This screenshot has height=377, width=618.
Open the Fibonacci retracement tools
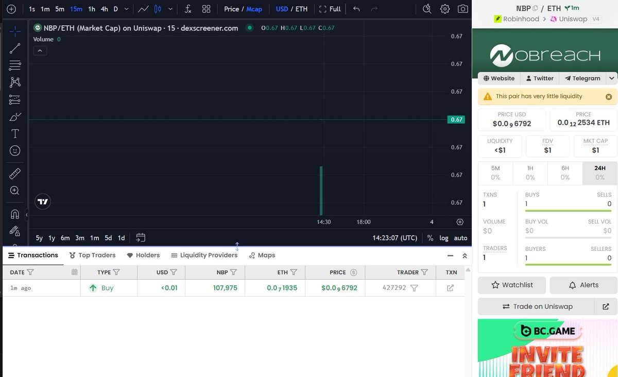[x=15, y=65]
